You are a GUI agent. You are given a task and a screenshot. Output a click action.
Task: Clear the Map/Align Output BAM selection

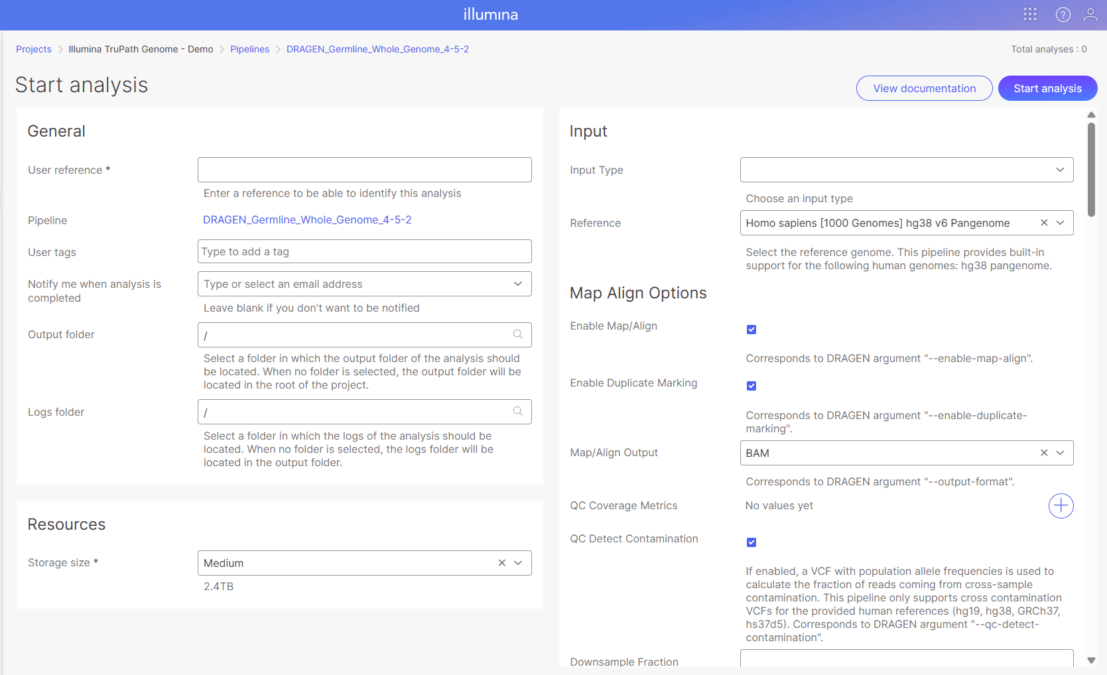click(1043, 453)
